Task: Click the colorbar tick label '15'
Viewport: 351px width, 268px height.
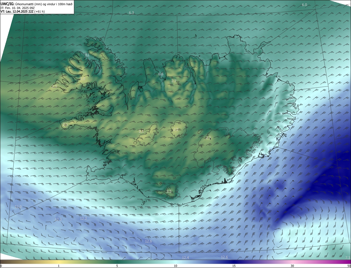Action: 234,266
